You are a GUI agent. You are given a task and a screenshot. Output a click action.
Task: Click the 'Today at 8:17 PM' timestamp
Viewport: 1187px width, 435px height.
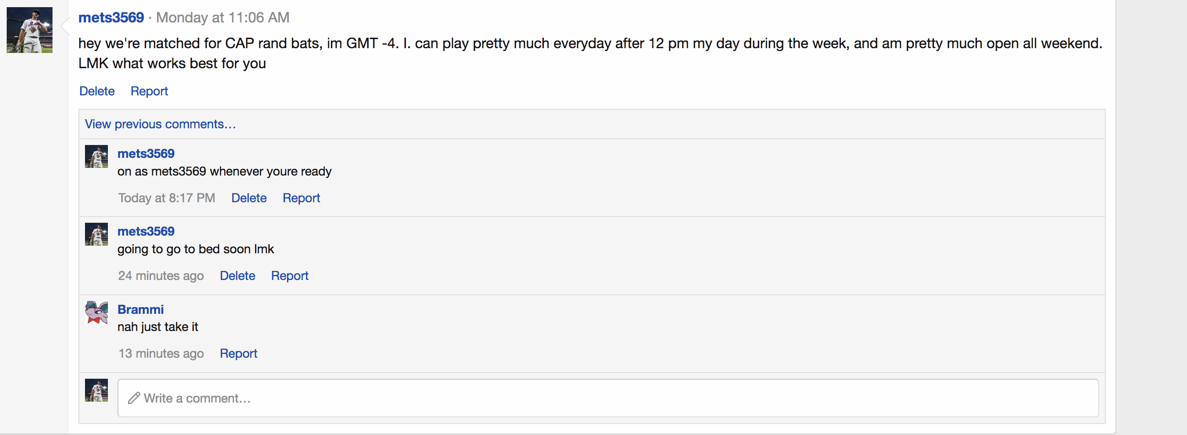(x=167, y=198)
